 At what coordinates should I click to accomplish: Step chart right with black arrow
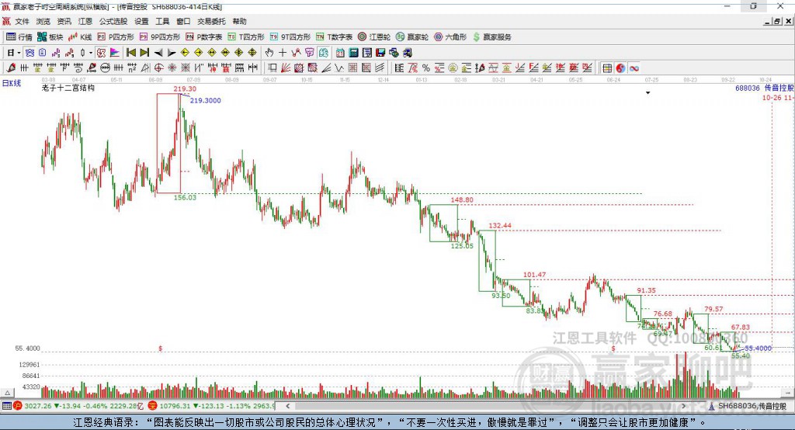coord(172,53)
